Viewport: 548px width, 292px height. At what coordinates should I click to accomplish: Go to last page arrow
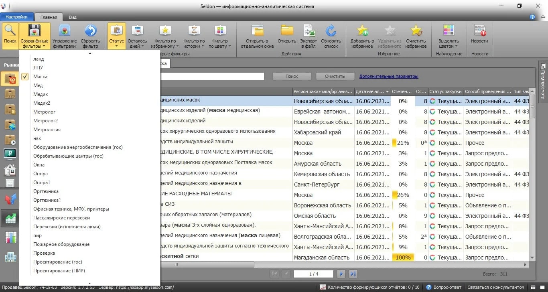tap(353, 274)
